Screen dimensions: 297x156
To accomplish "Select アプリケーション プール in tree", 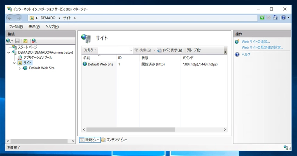I will coord(38,58).
